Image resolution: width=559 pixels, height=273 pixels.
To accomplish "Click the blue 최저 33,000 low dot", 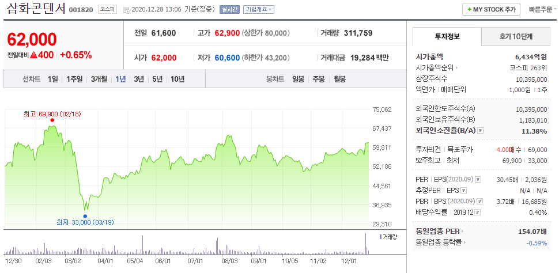I will 85,216.
